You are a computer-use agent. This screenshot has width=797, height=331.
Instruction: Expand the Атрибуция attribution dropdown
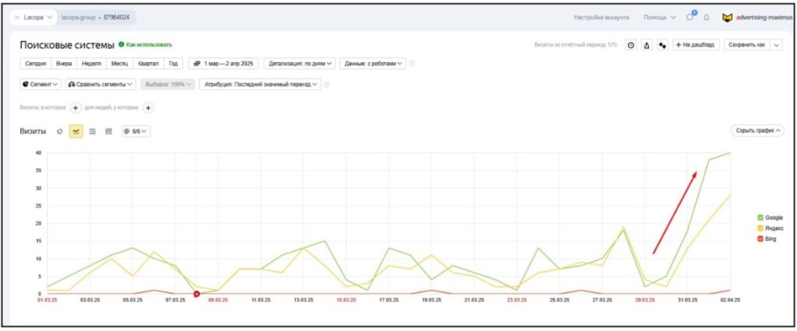(260, 84)
